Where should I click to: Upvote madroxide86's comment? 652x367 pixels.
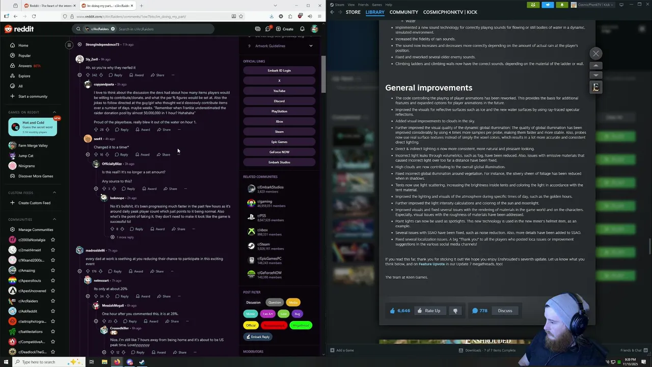point(88,271)
